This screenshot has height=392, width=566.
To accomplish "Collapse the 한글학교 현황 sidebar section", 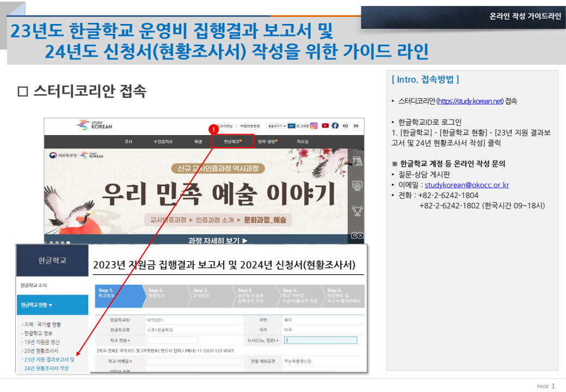I will [52, 305].
